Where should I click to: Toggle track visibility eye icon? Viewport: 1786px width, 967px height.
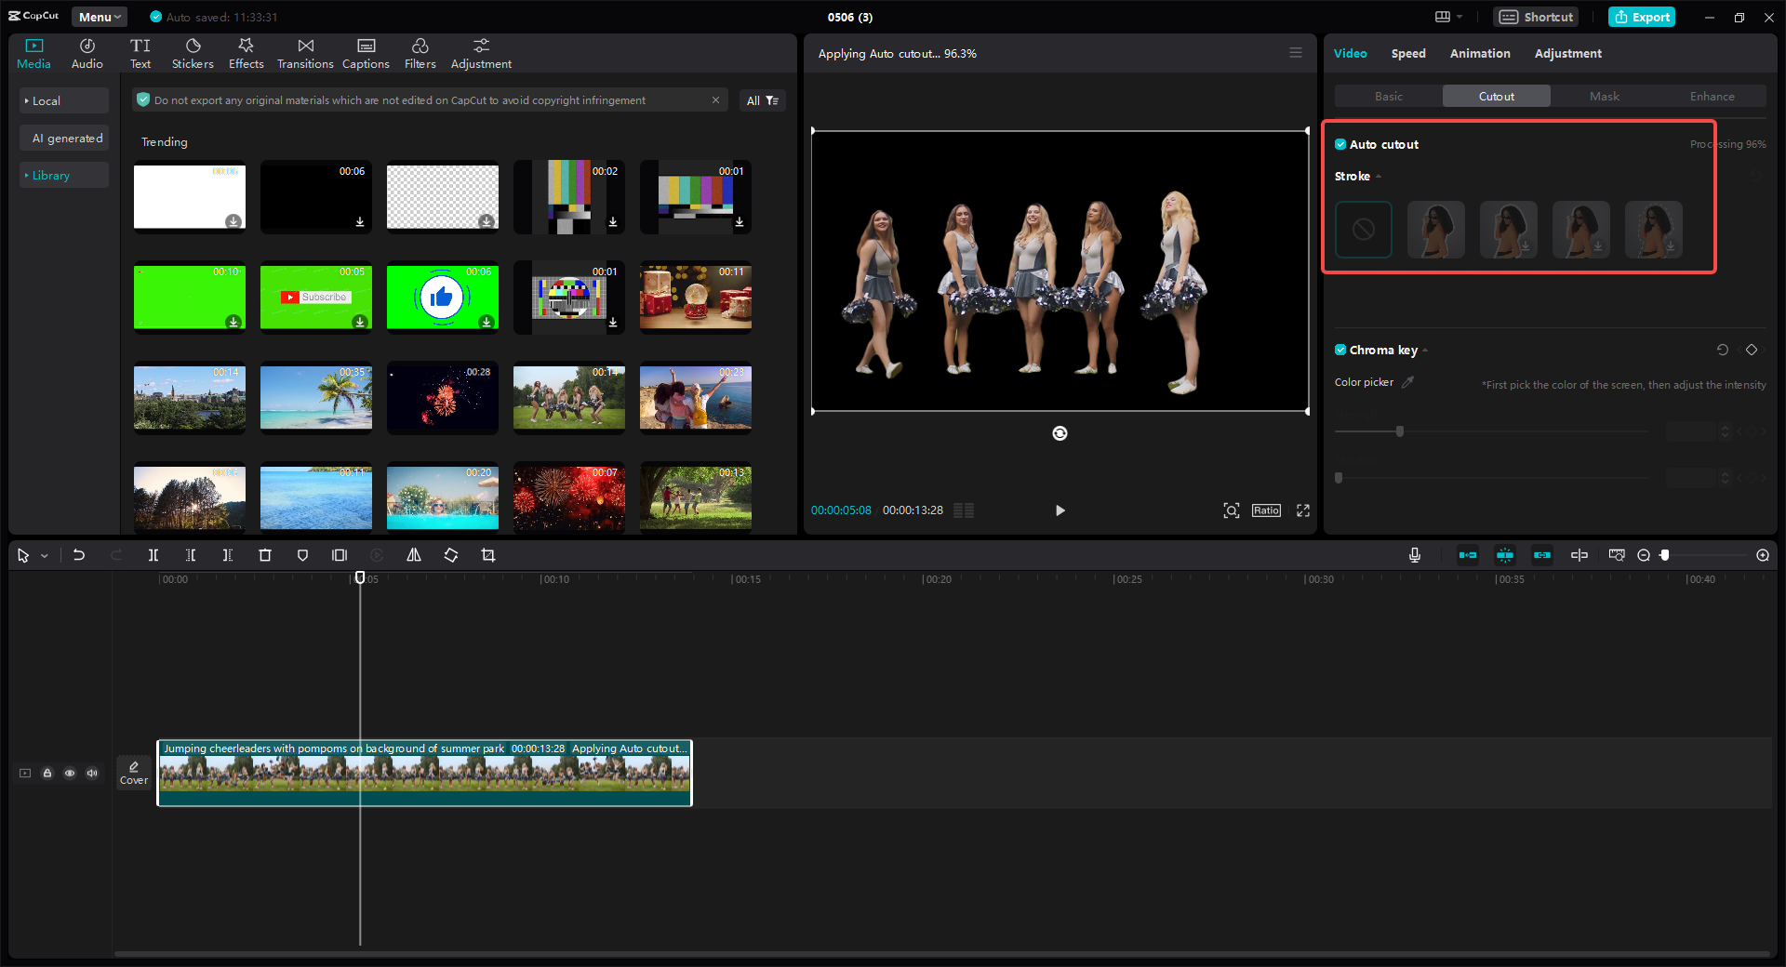tap(70, 773)
